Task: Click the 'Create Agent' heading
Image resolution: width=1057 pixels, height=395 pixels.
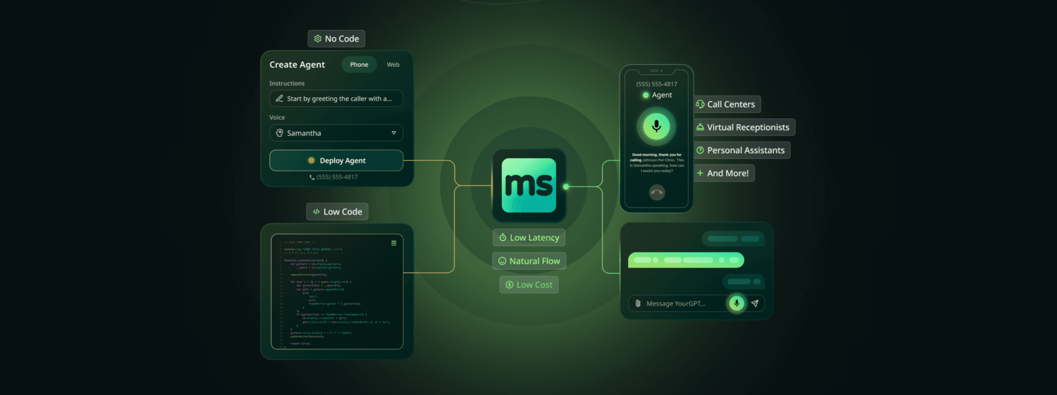Action: (x=297, y=65)
